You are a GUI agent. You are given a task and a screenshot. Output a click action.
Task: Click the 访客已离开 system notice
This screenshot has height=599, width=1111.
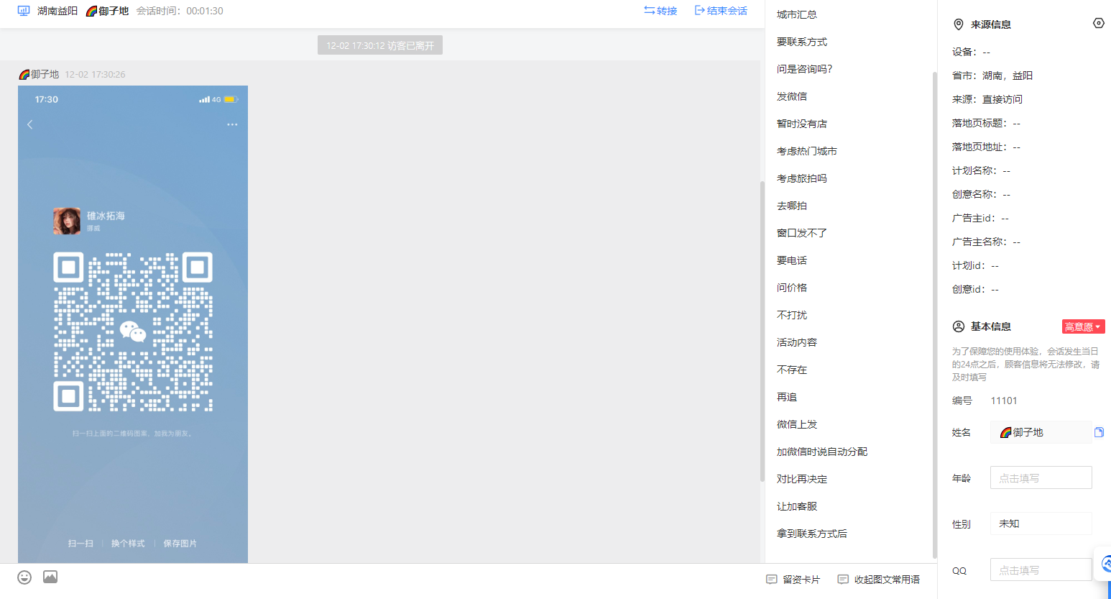pos(380,45)
